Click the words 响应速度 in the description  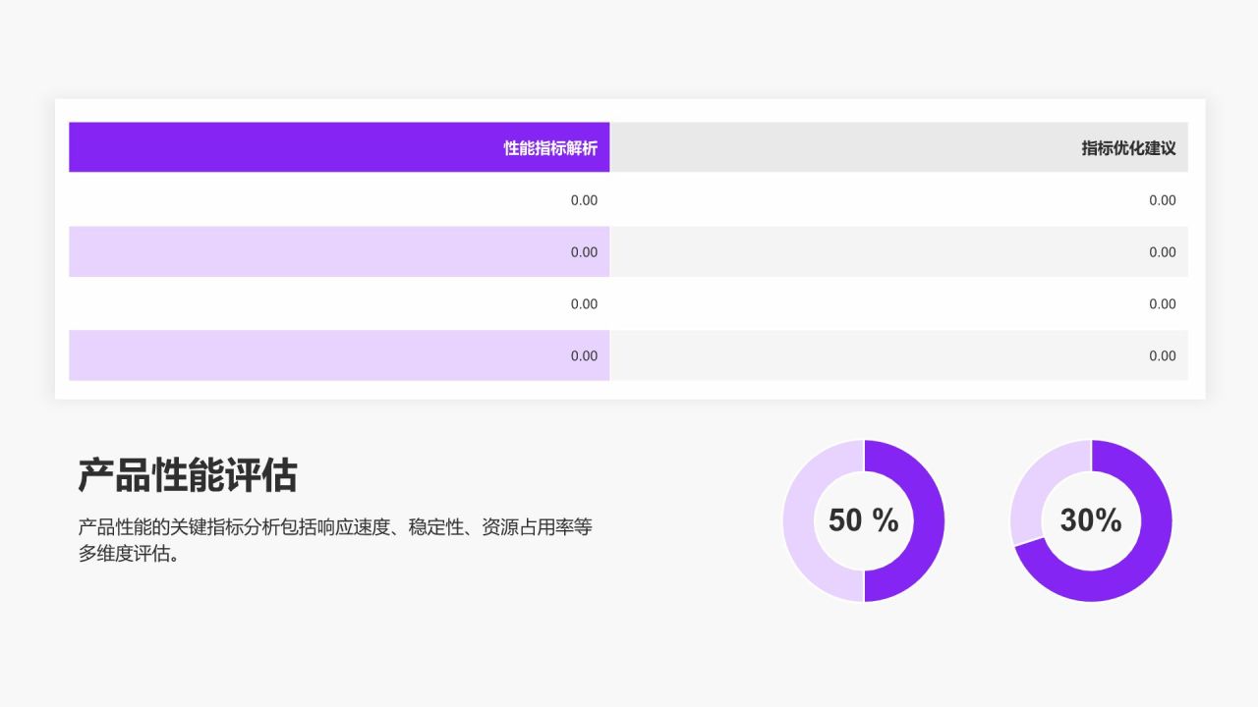[x=356, y=527]
